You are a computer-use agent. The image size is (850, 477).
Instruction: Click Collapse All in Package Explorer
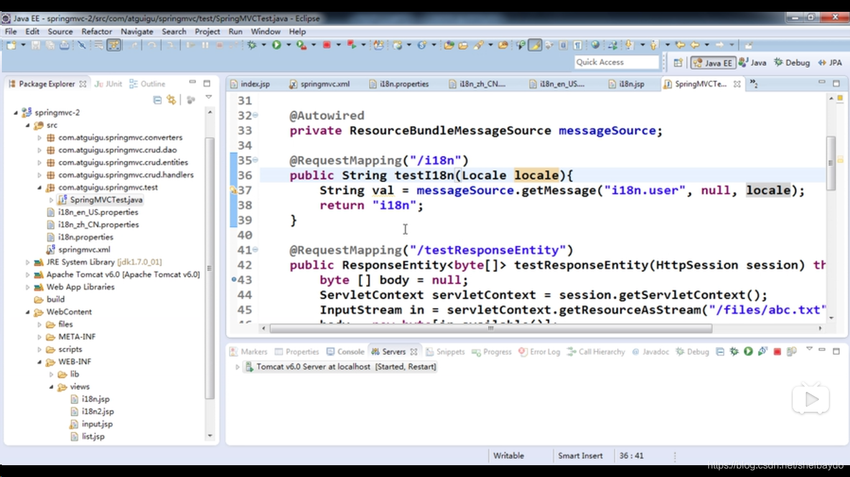[x=157, y=99]
